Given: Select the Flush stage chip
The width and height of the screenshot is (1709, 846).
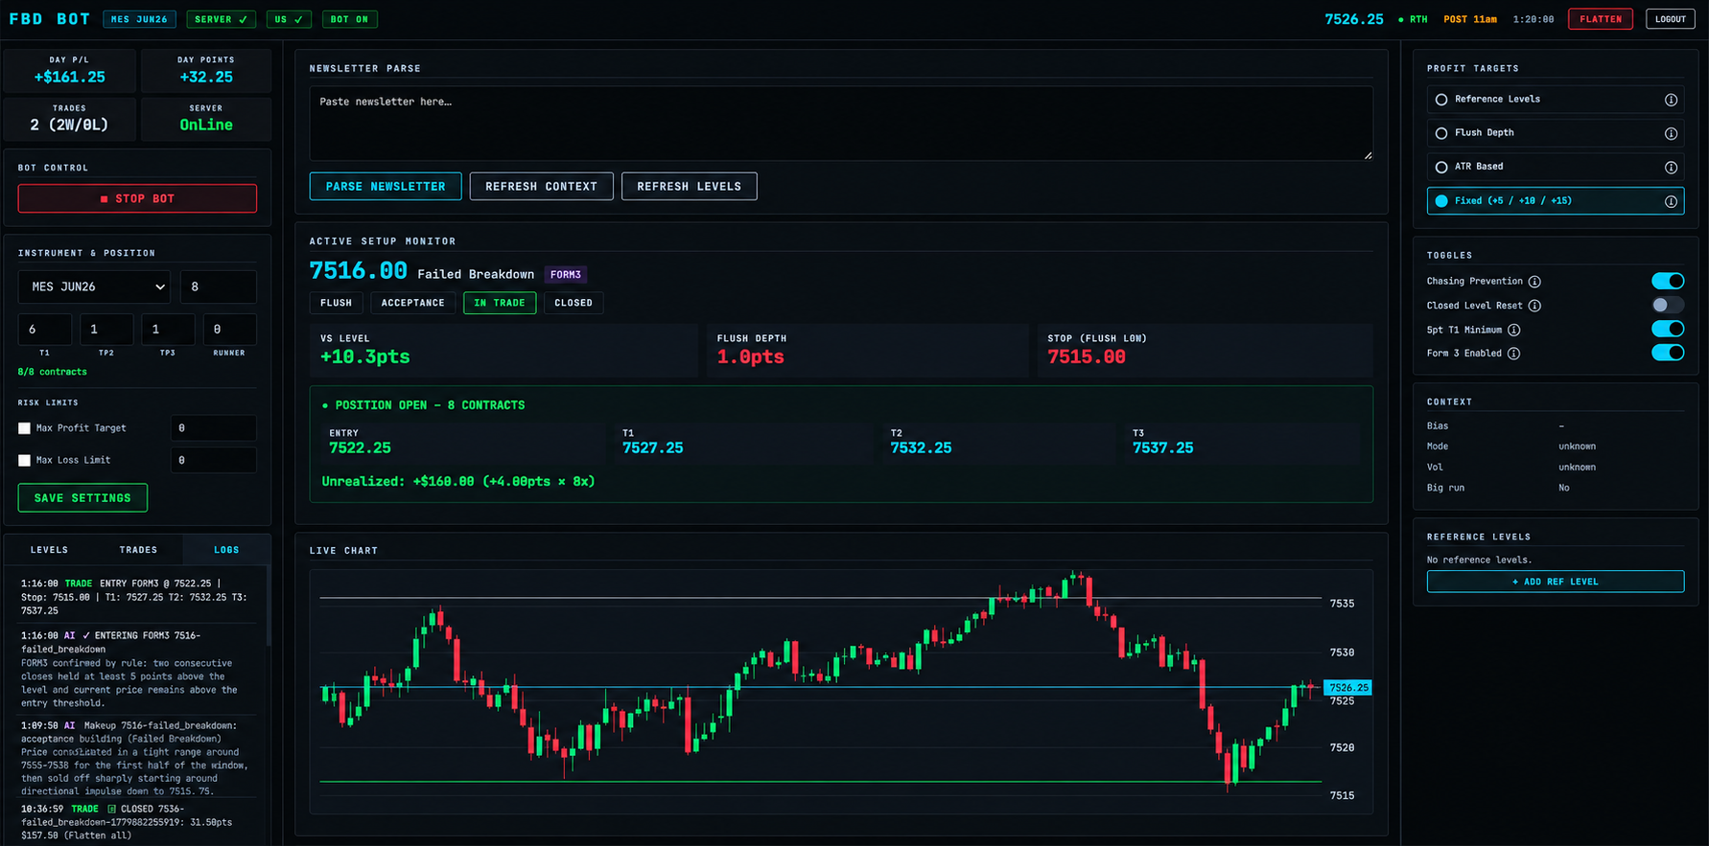Looking at the screenshot, I should point(336,303).
